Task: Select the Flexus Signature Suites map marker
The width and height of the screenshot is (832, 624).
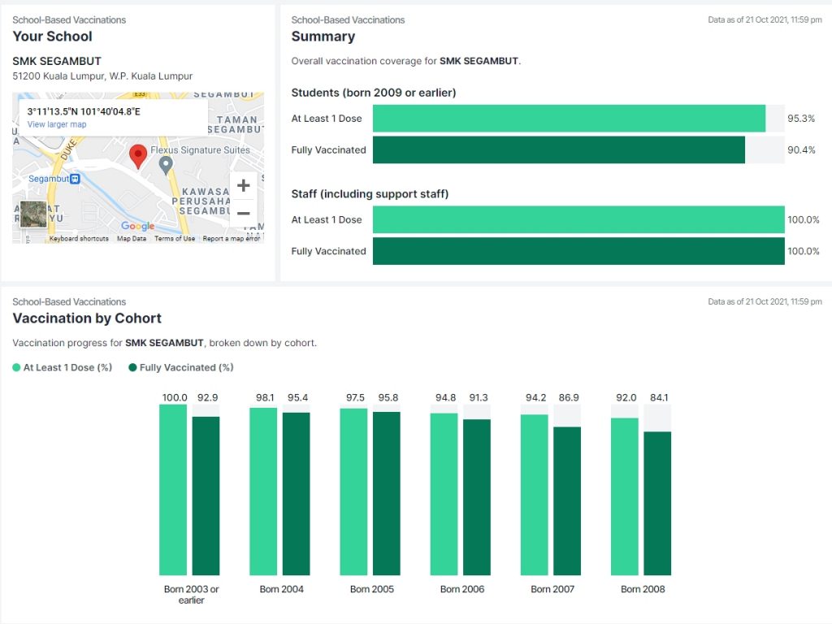Action: (166, 165)
